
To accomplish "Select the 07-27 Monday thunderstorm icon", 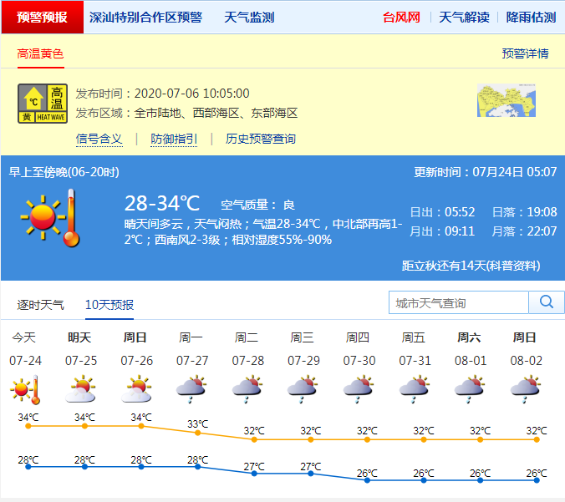I will (x=191, y=390).
